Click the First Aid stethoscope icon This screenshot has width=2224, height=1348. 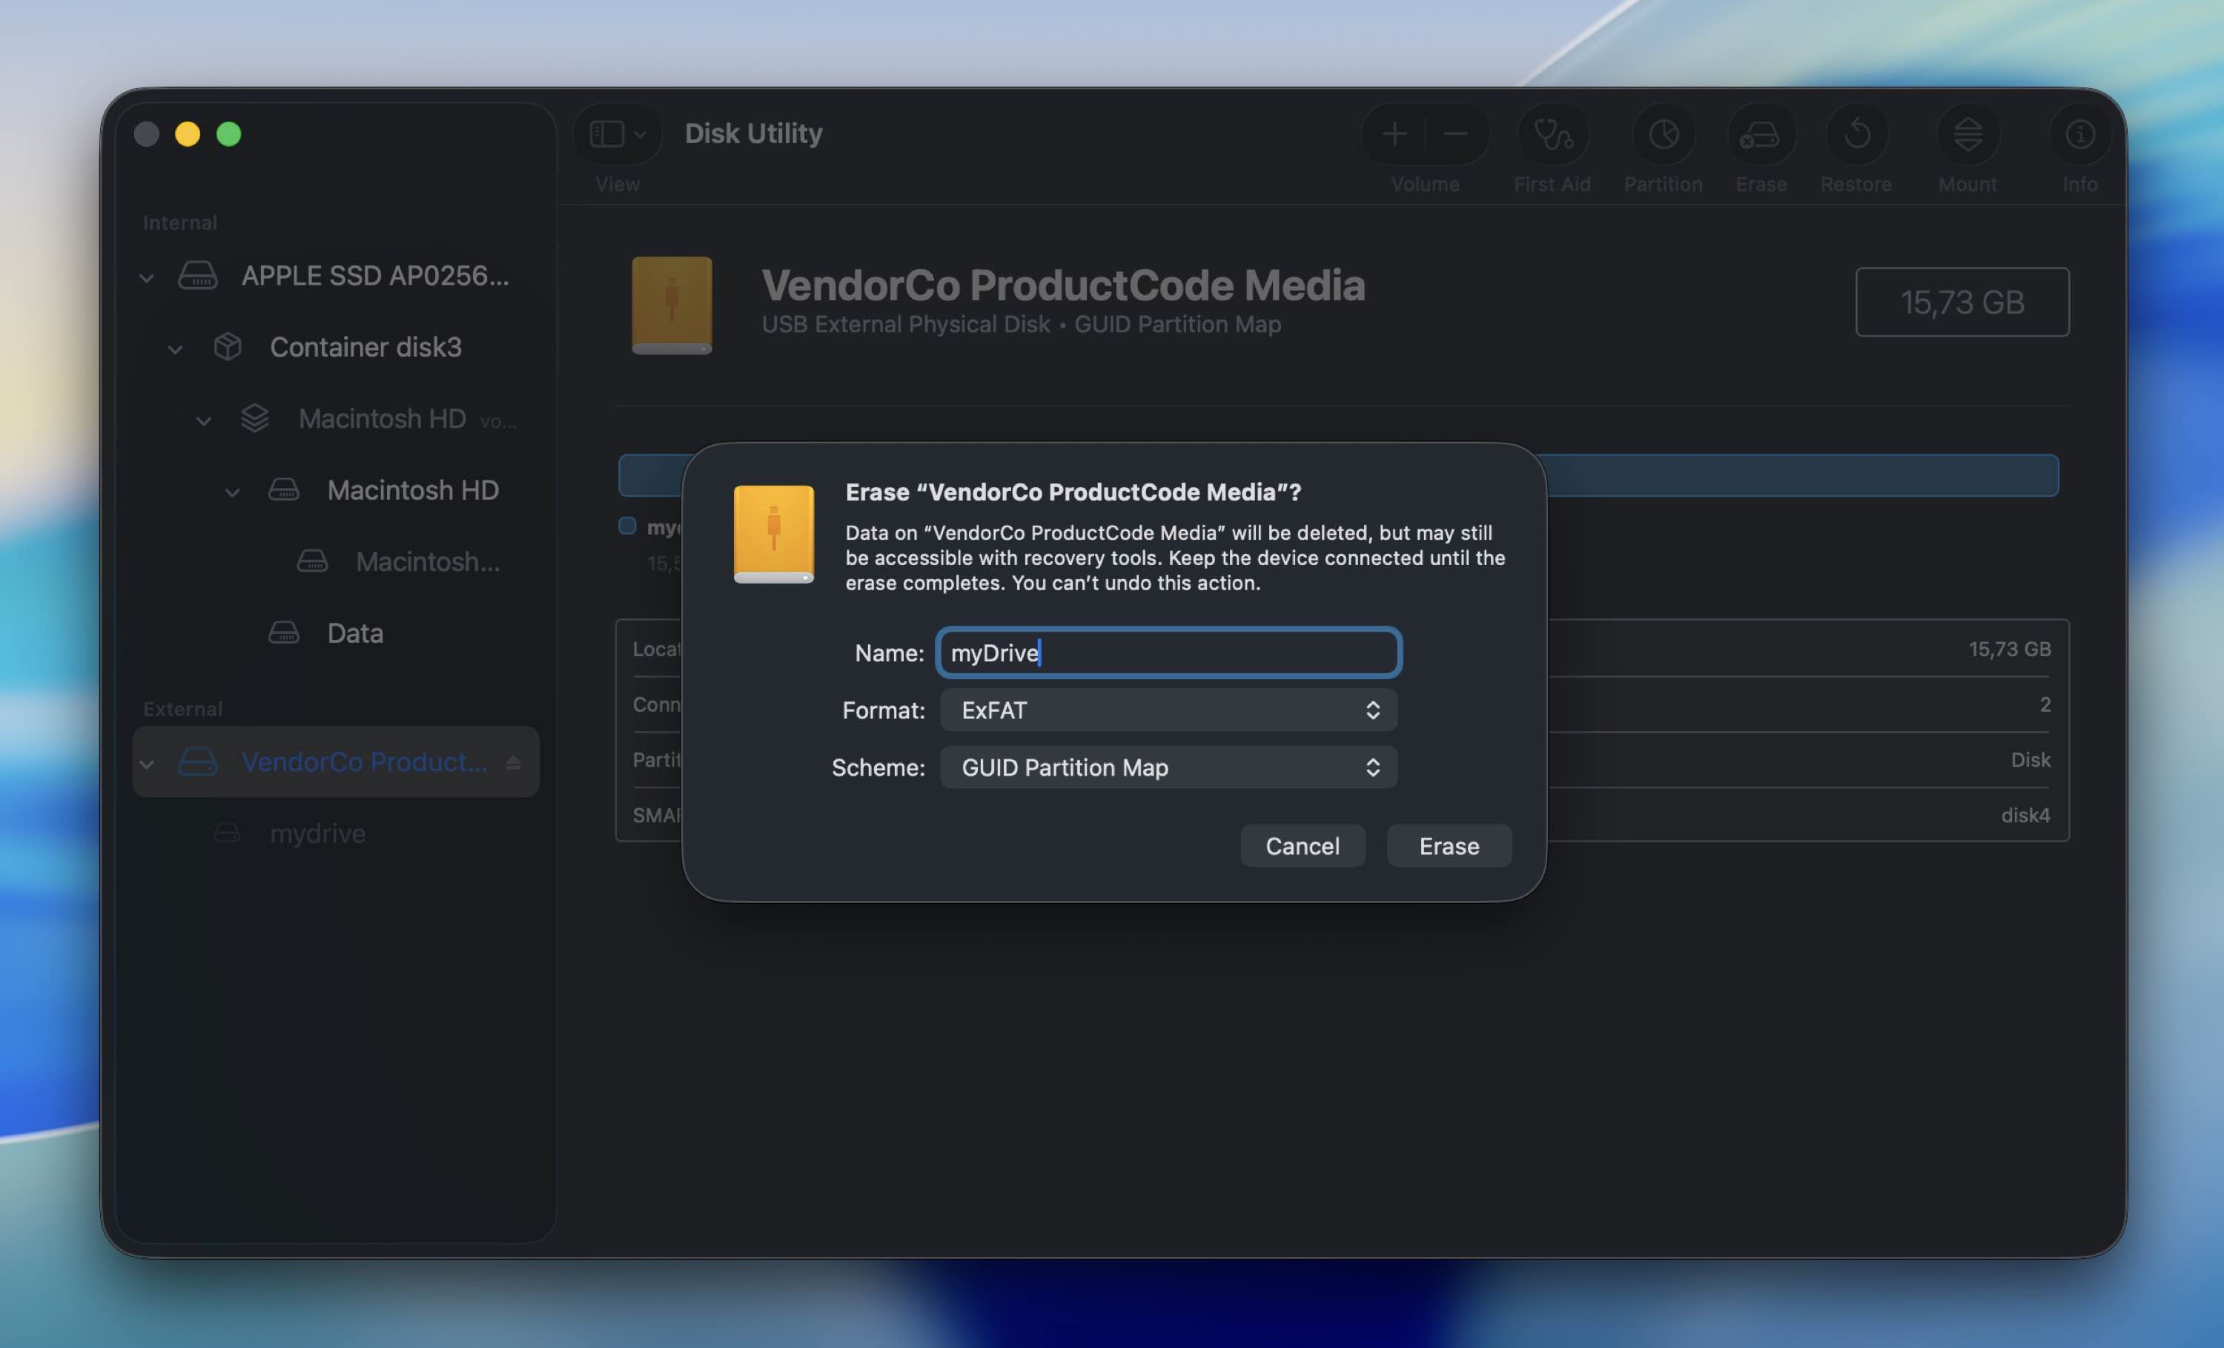[x=1552, y=134]
